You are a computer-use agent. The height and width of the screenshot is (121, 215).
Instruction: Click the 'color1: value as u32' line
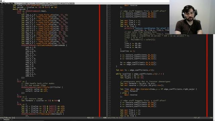coord(37,89)
